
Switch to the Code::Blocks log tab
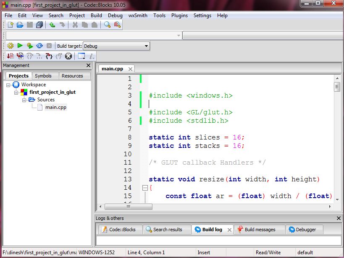click(x=120, y=230)
